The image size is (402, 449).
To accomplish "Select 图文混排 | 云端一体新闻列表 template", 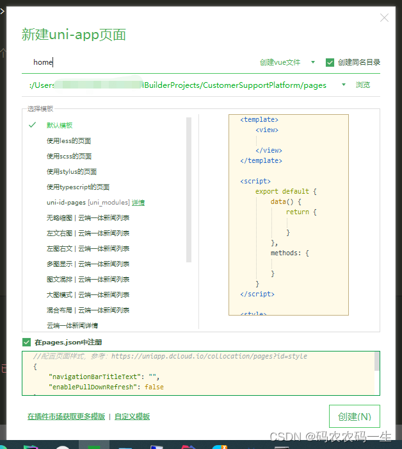I will (88, 280).
